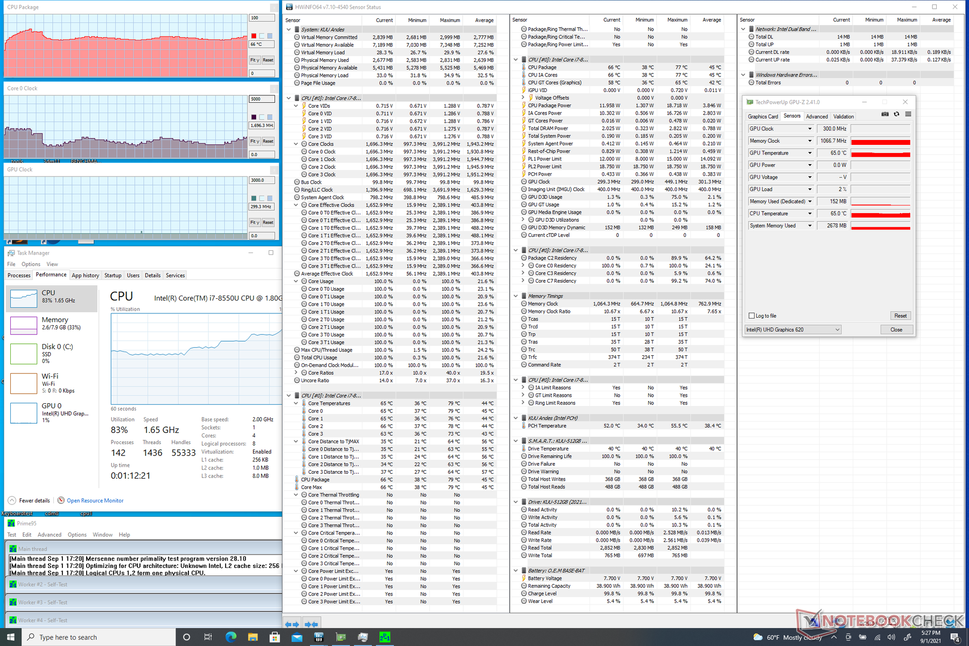Collapse Network: Intel Dual Band group
969x646 pixels.
pos(743,29)
